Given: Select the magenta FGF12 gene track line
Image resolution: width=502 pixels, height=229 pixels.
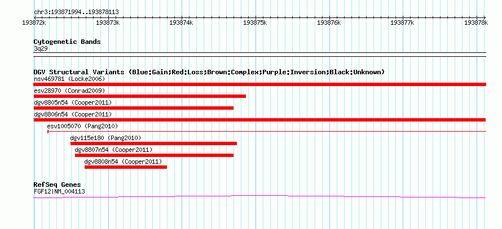Looking at the screenshot, I should pos(259,197).
